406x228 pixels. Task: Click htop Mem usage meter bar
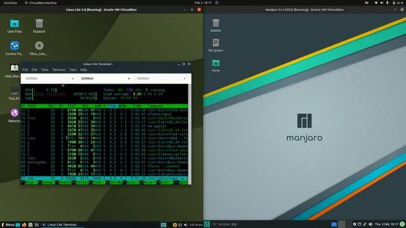point(61,94)
